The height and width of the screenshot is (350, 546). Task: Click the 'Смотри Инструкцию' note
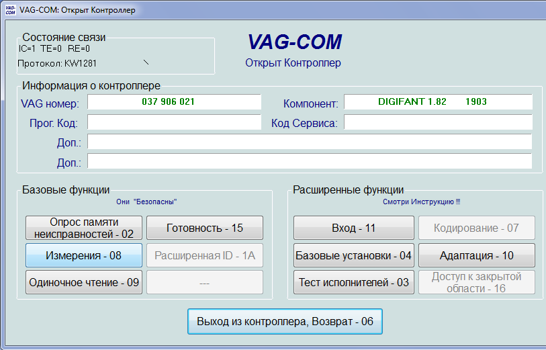point(421,202)
